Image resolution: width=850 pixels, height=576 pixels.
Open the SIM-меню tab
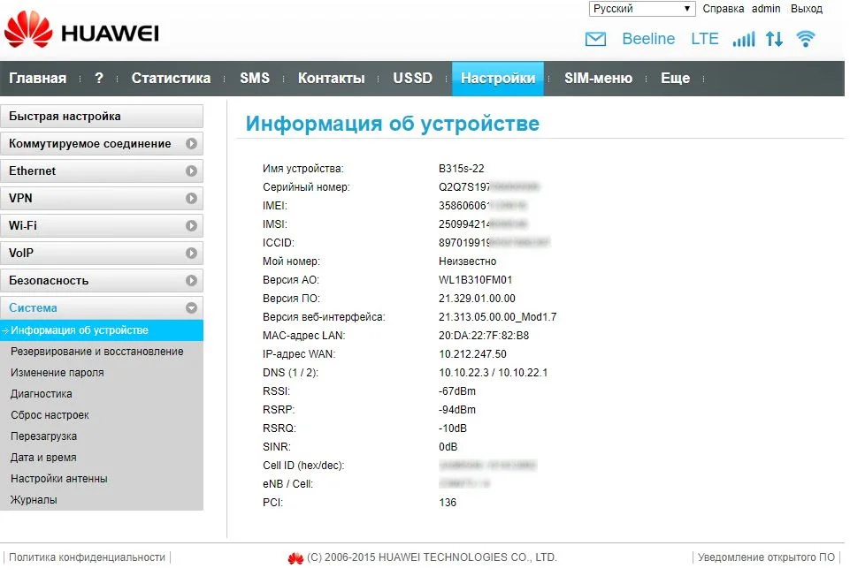coord(599,79)
